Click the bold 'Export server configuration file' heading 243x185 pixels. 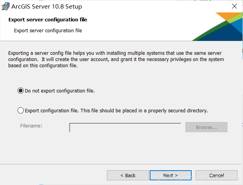(48, 20)
